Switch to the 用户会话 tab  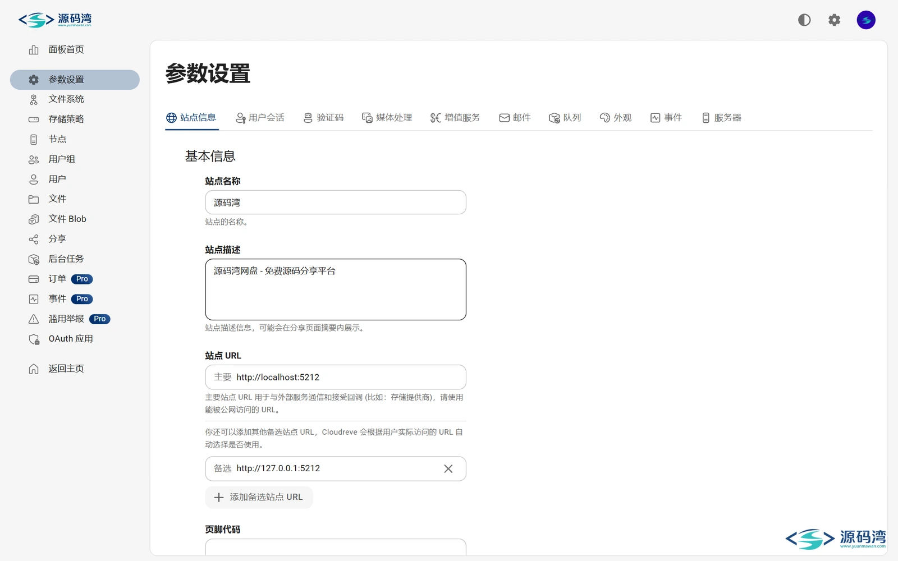[260, 118]
